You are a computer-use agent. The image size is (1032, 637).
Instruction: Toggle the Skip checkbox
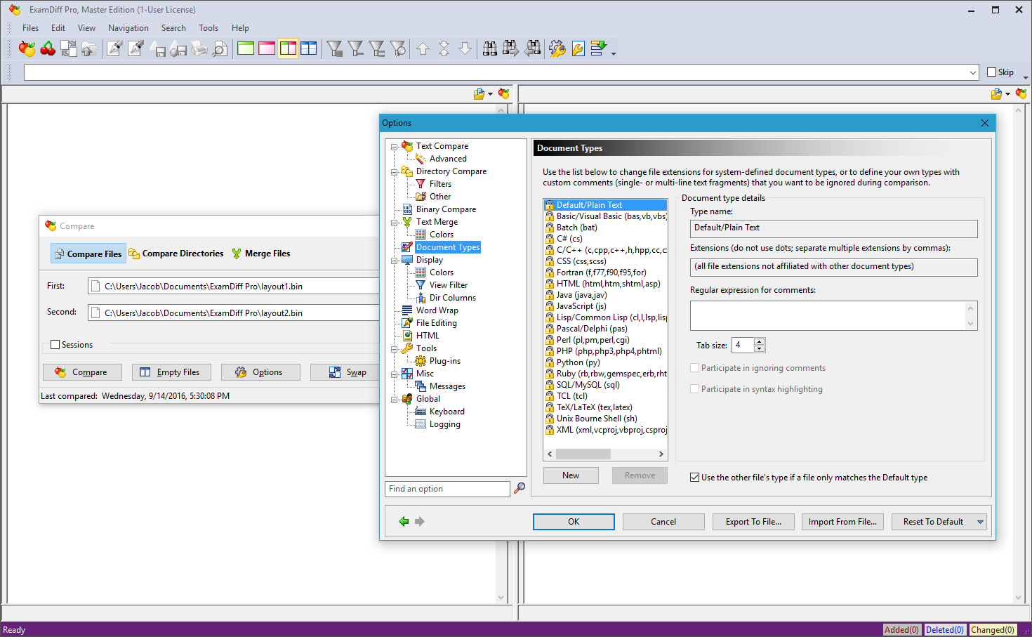[x=992, y=72]
